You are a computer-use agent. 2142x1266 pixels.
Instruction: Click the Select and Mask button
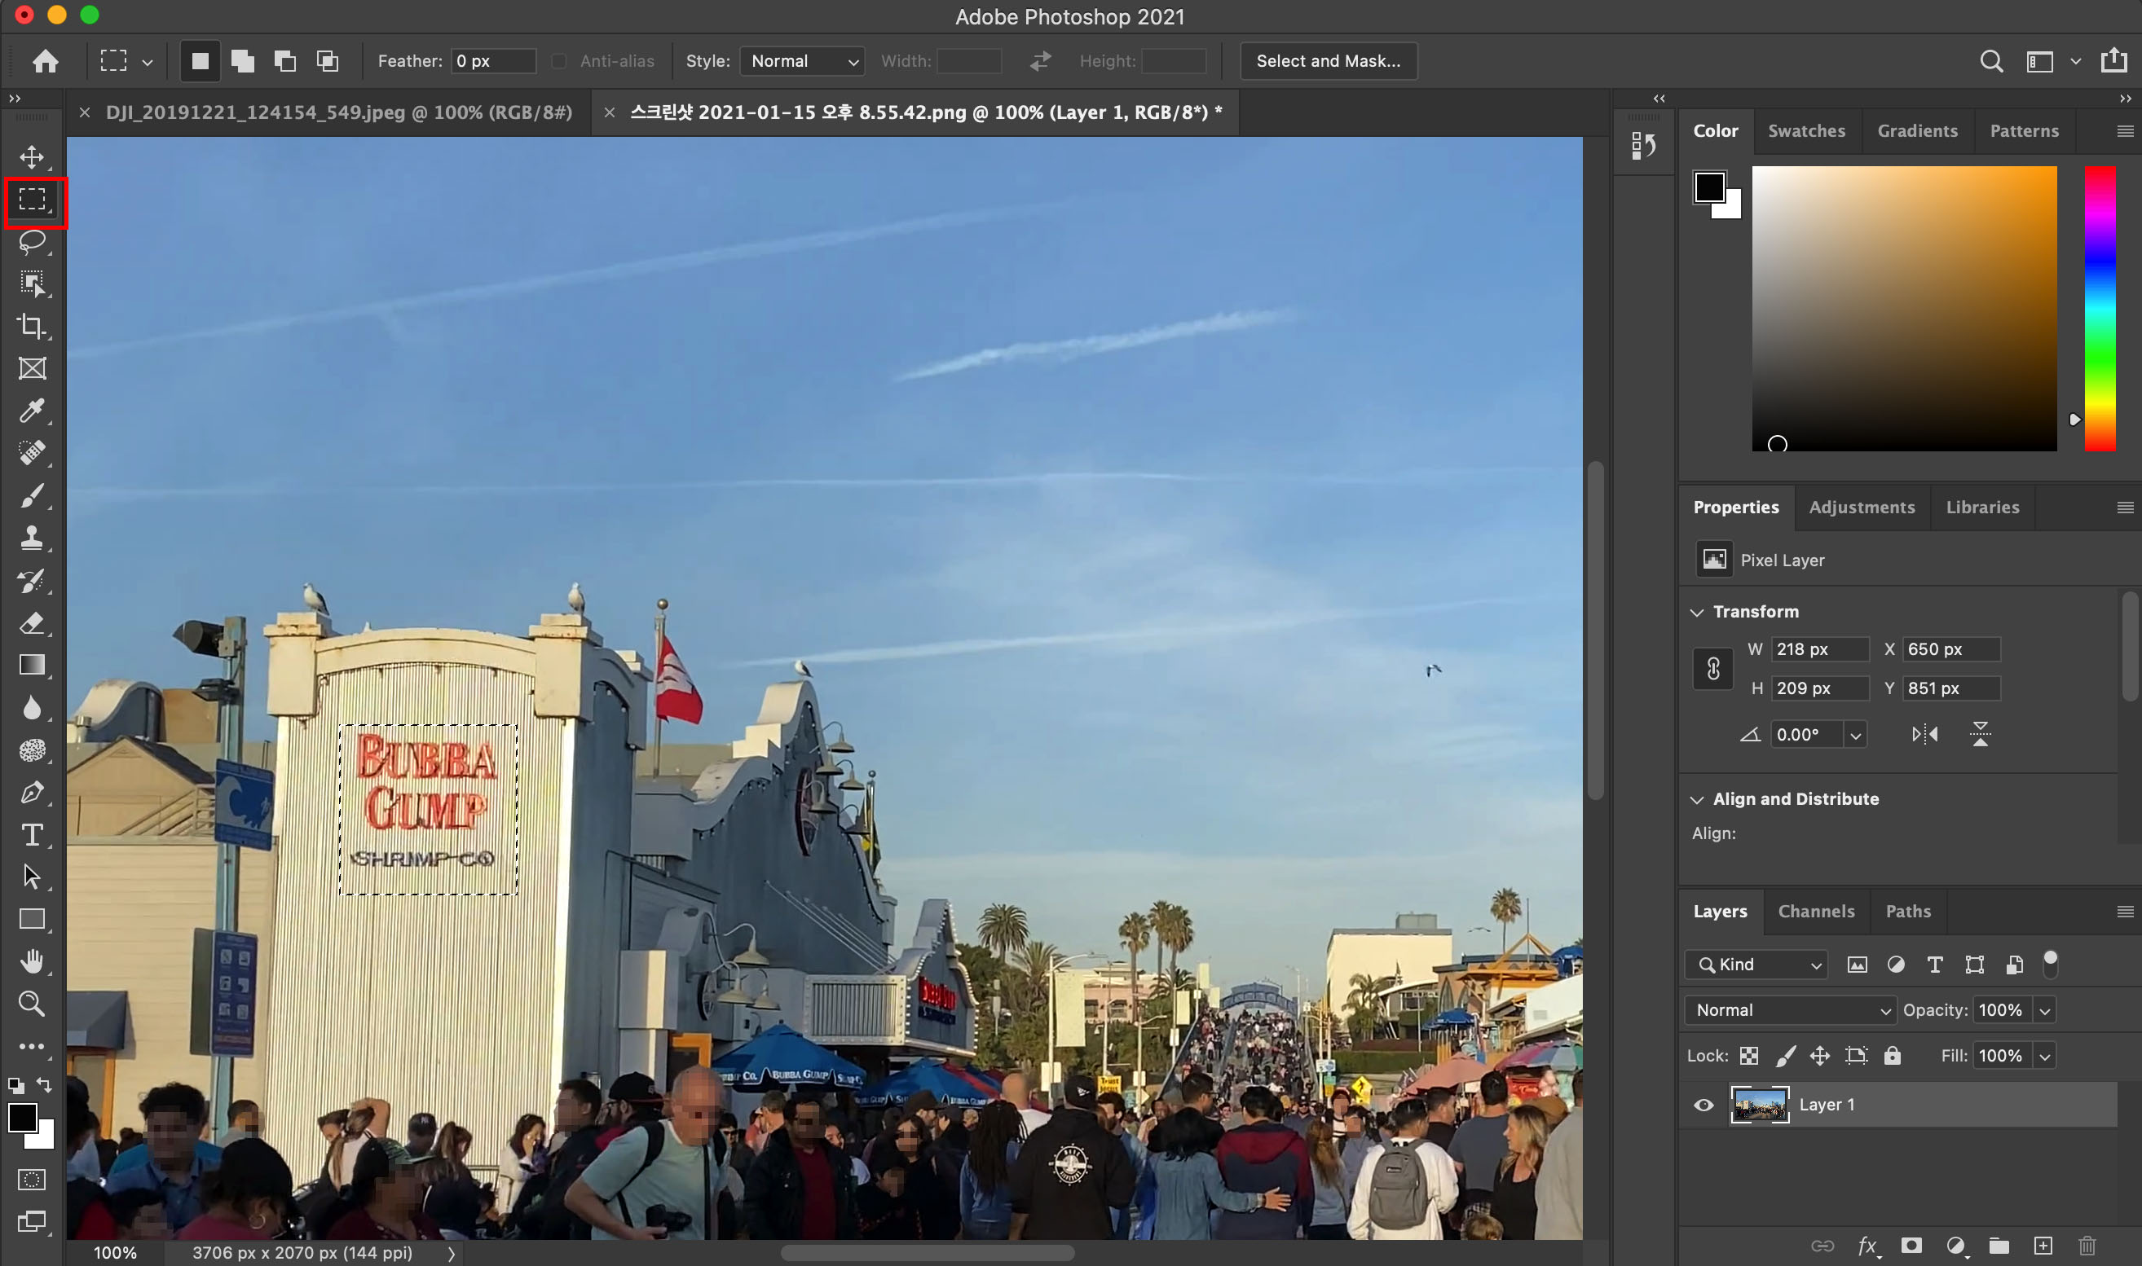pos(1328,61)
